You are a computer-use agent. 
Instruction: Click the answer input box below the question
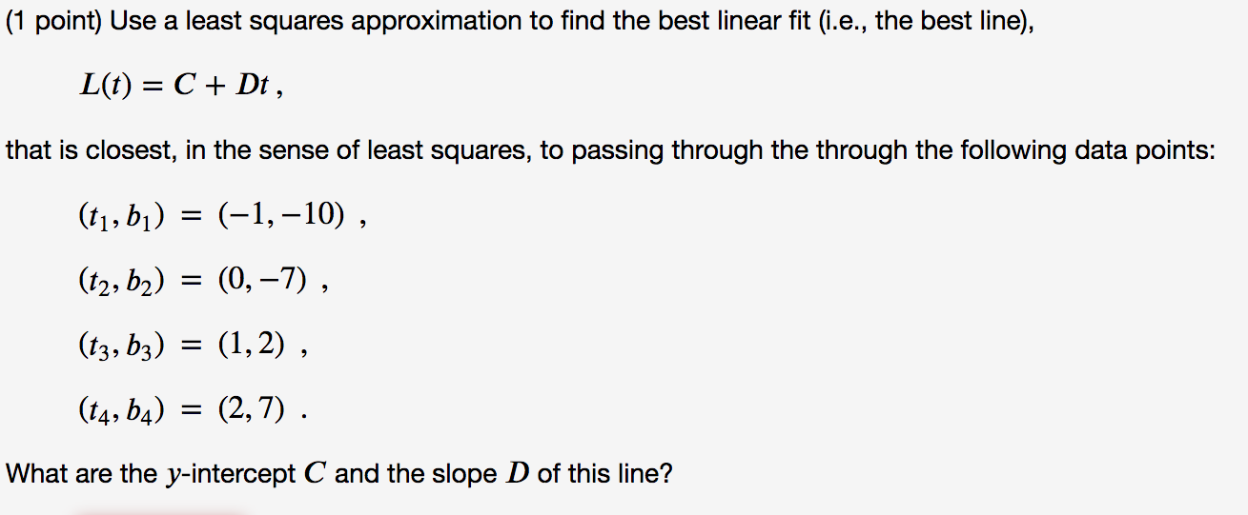(159, 512)
